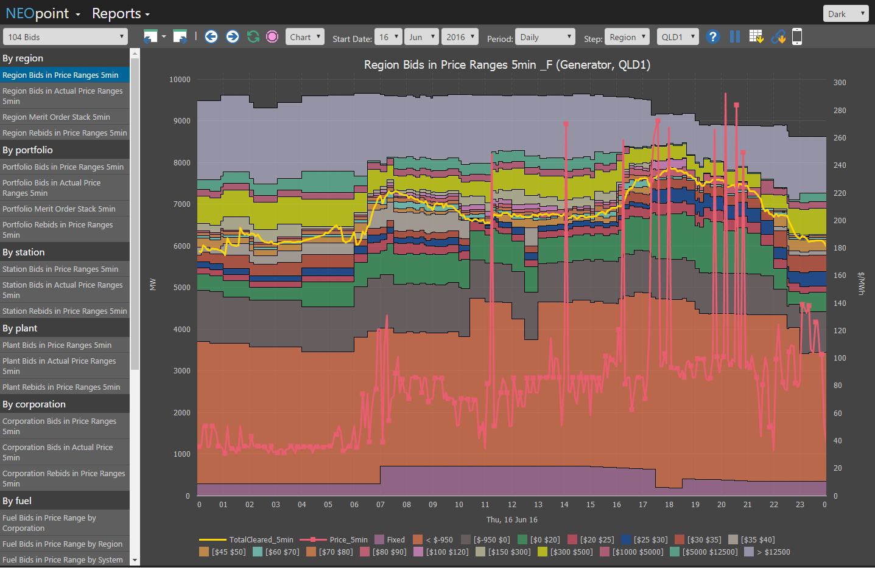Click the pink record circle icon

click(x=272, y=37)
